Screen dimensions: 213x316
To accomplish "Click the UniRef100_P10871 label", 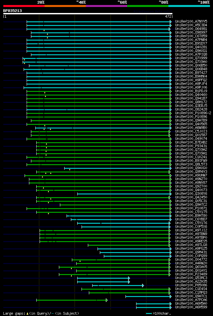I will tap(191, 208).
